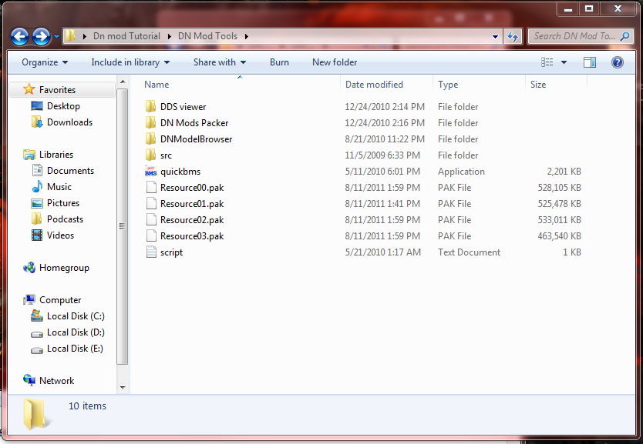Click the Burn toolbar button
643x444 pixels.
[x=279, y=62]
